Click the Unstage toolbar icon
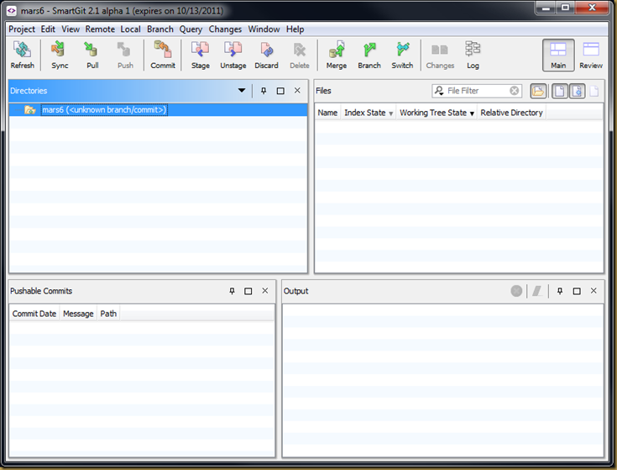 coord(233,55)
